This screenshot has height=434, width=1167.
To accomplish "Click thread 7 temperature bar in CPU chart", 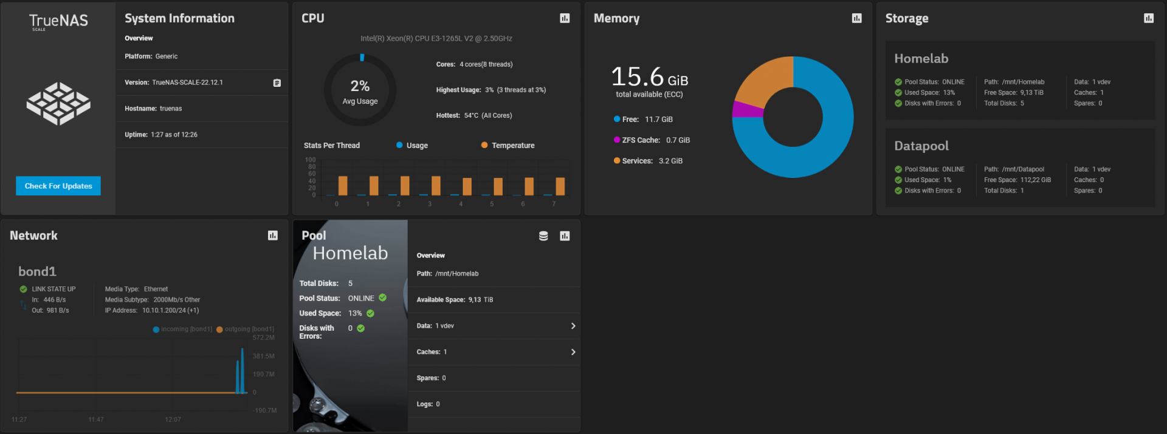I will click(560, 186).
